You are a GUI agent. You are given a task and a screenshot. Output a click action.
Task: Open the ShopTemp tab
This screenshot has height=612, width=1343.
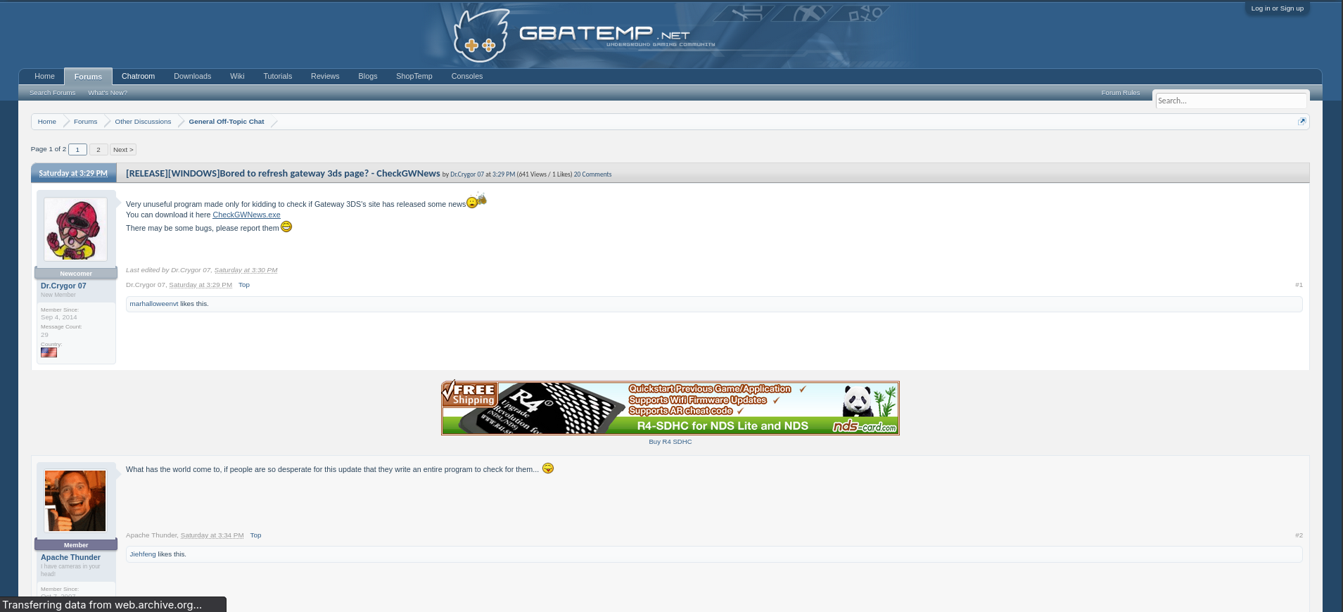(x=414, y=76)
